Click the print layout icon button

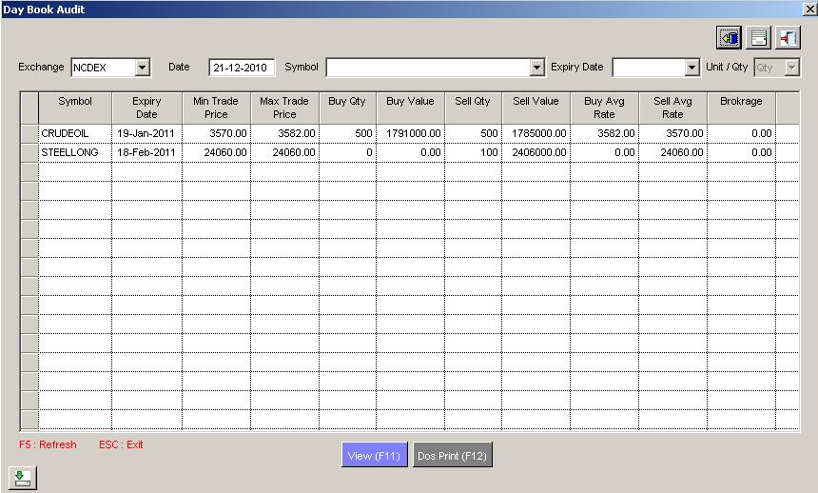758,37
